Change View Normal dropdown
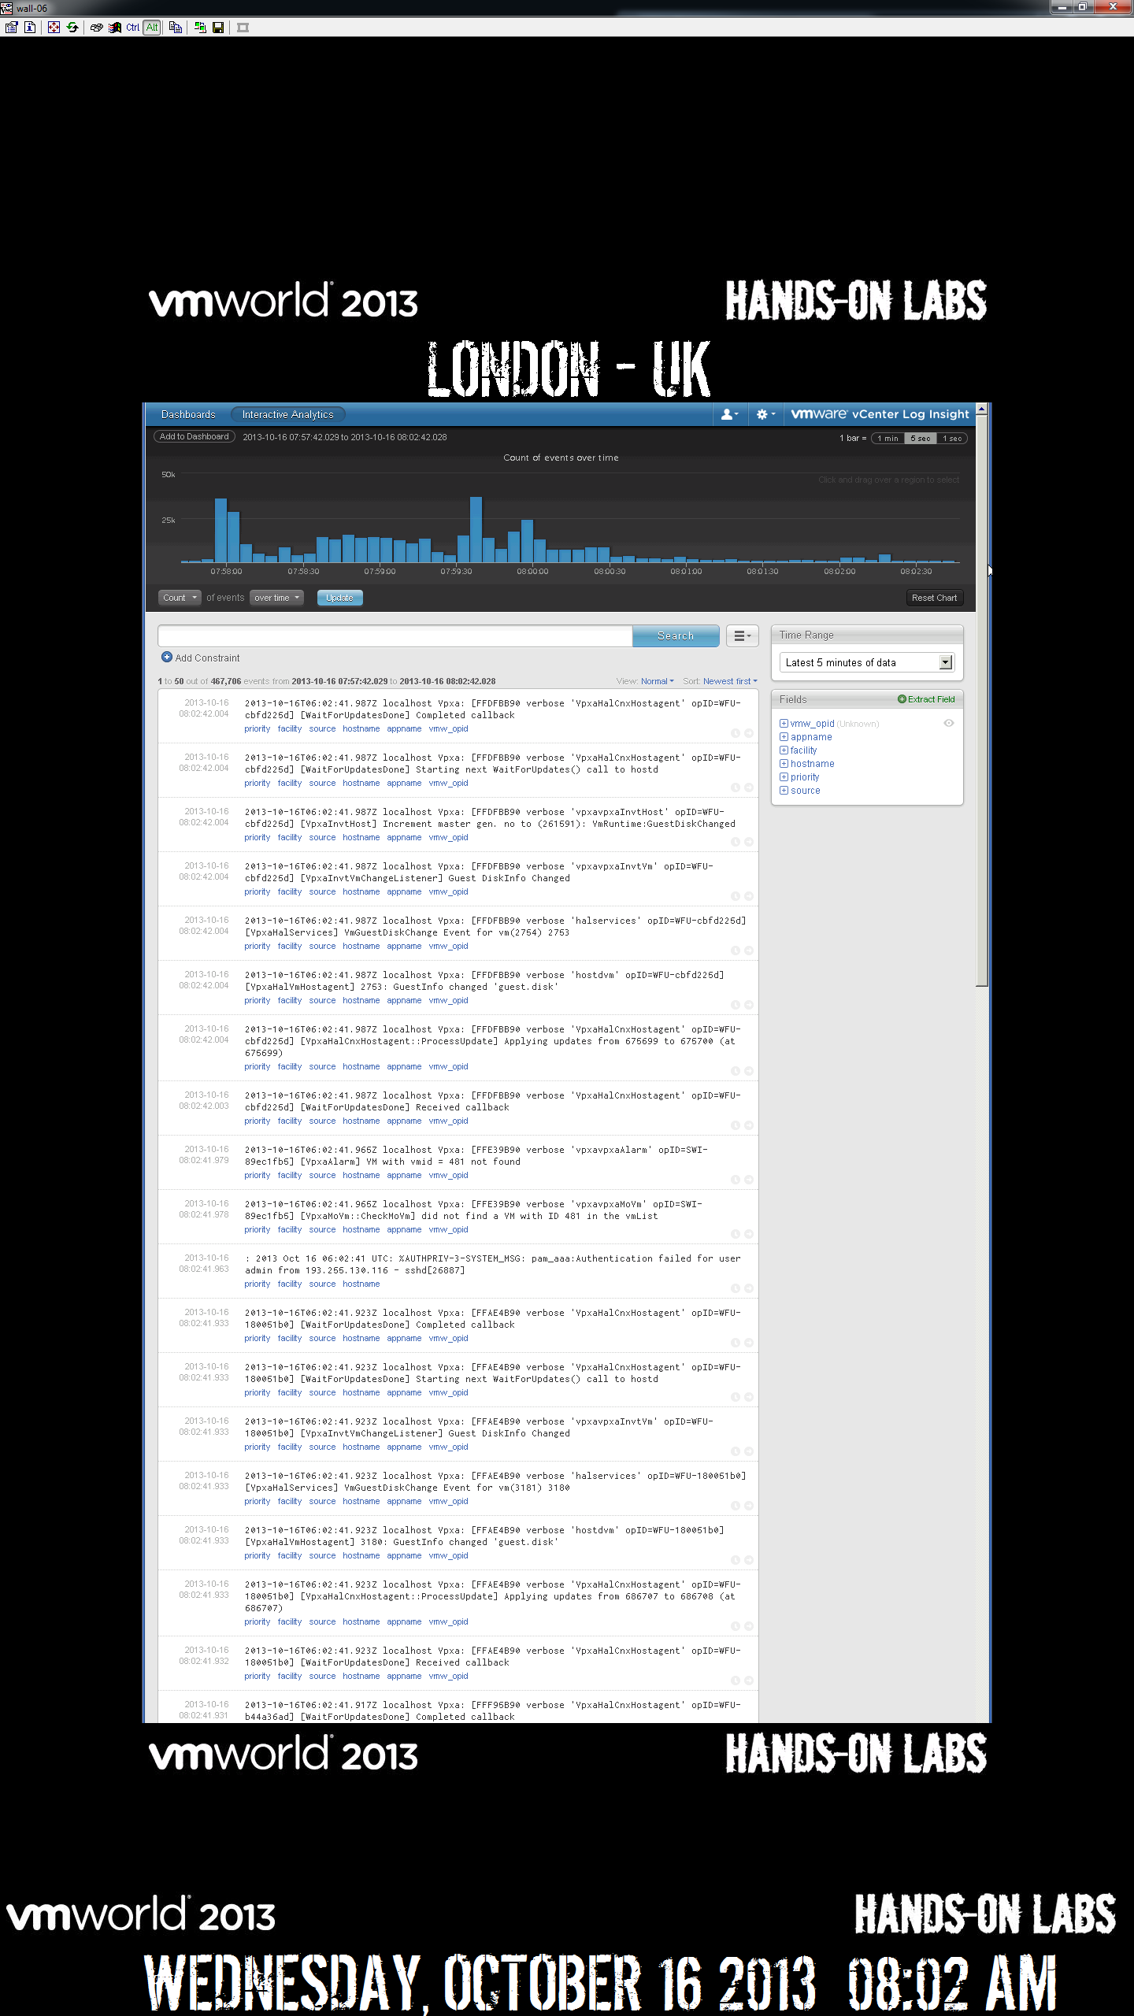The height and width of the screenshot is (2016, 1134). point(657,681)
